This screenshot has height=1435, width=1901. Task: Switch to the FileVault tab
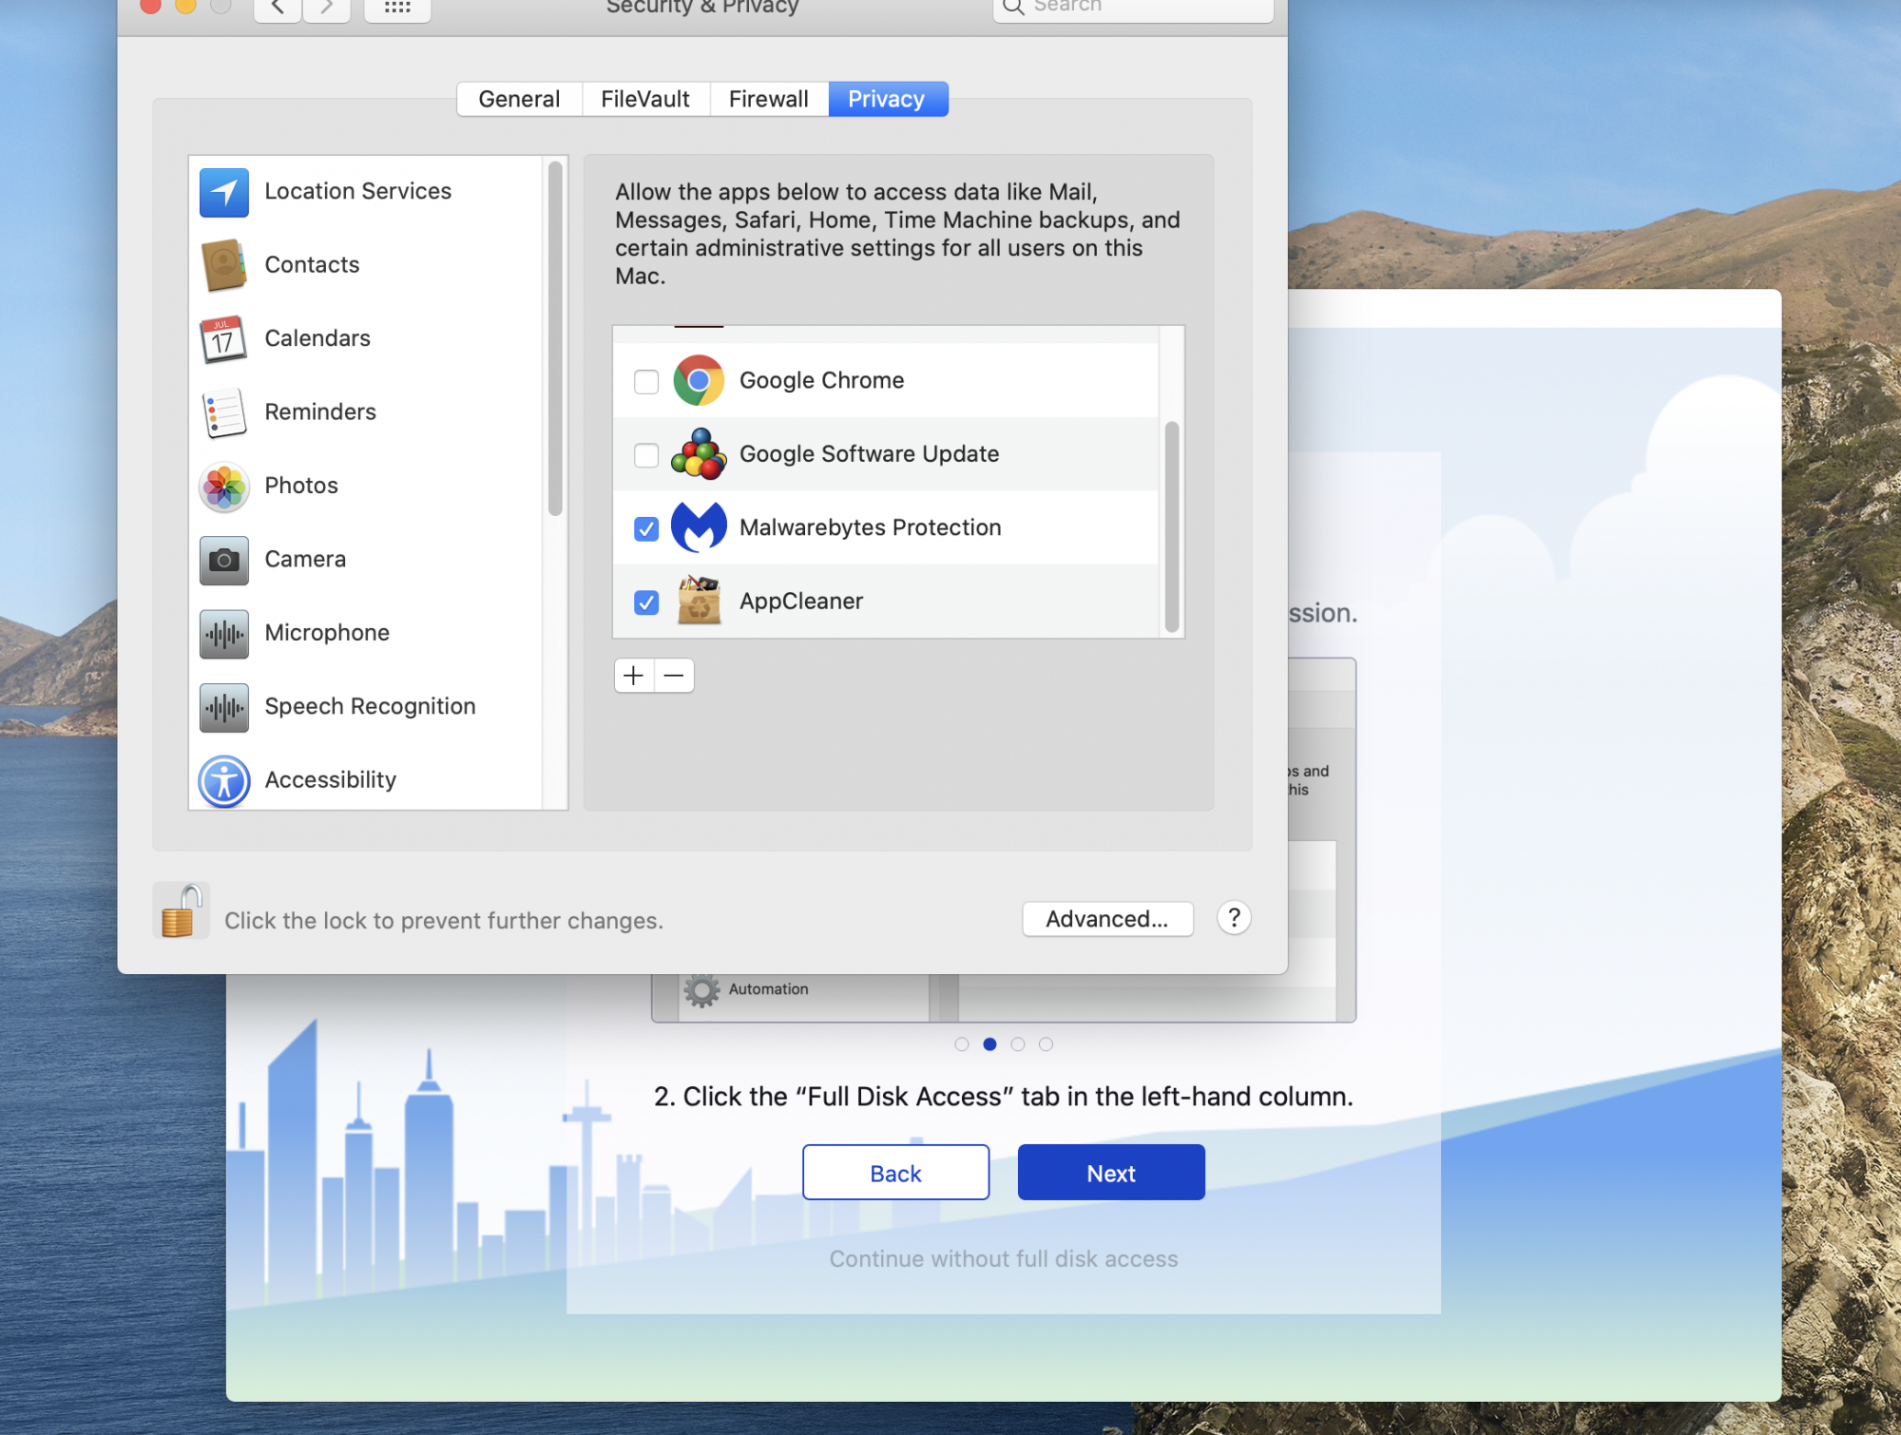pyautogui.click(x=645, y=99)
